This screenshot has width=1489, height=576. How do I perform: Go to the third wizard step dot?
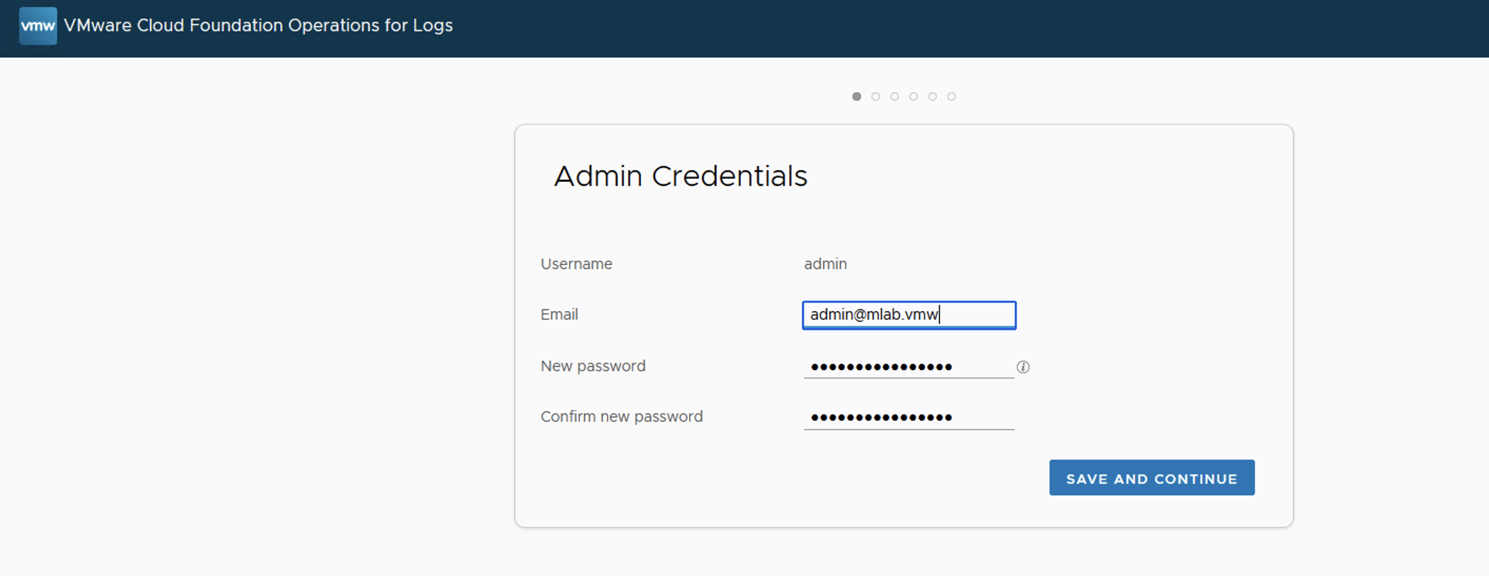(x=894, y=96)
